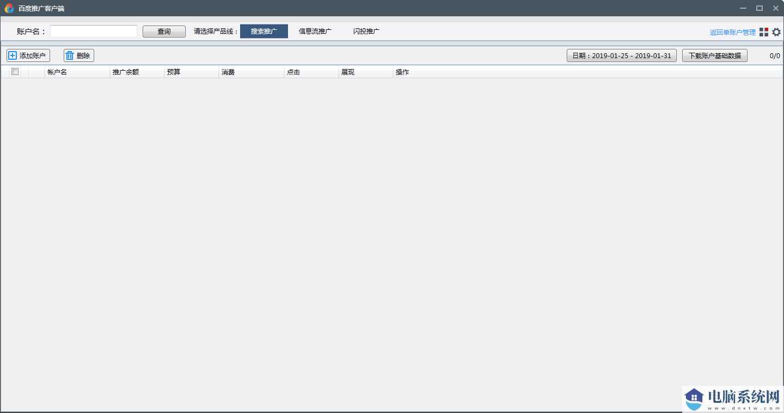Viewport: 784px width, 413px height.
Task: Close the 百度推广客户端 window
Action: [776, 8]
